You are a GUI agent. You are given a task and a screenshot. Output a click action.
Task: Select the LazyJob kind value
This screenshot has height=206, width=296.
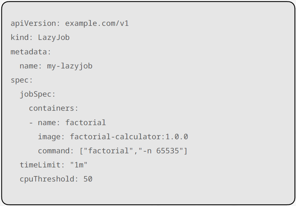54,38
